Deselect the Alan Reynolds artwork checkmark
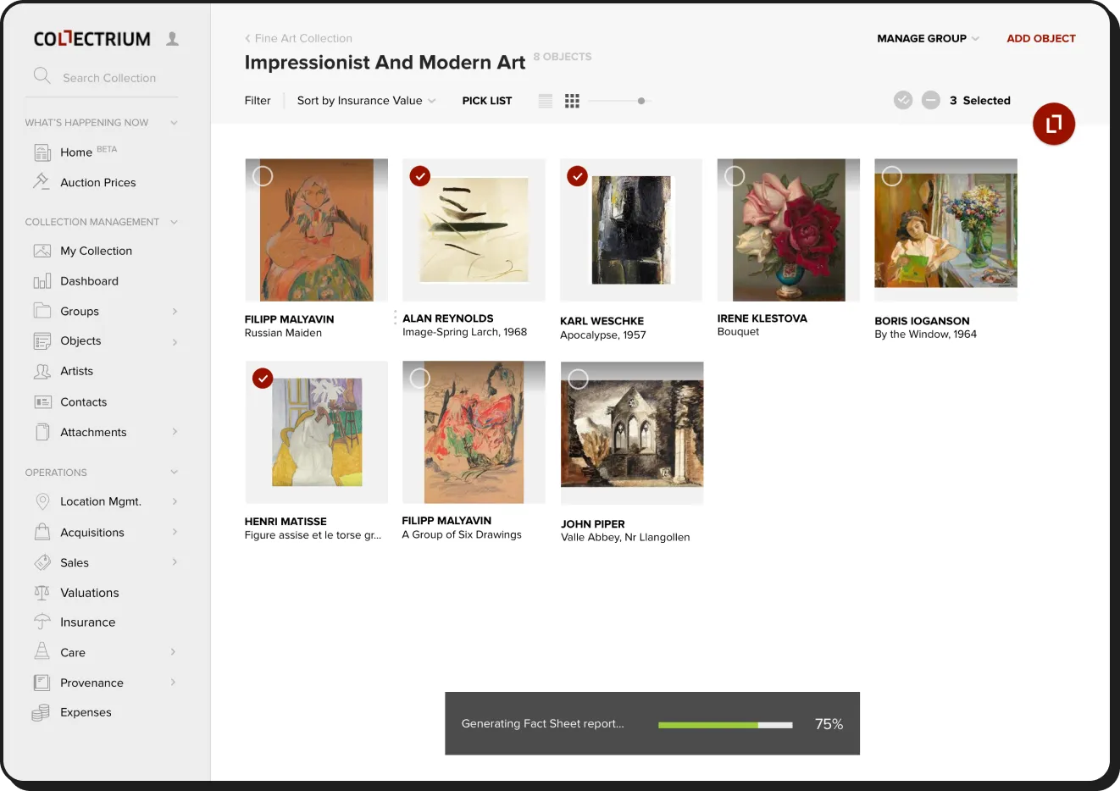 pos(419,176)
